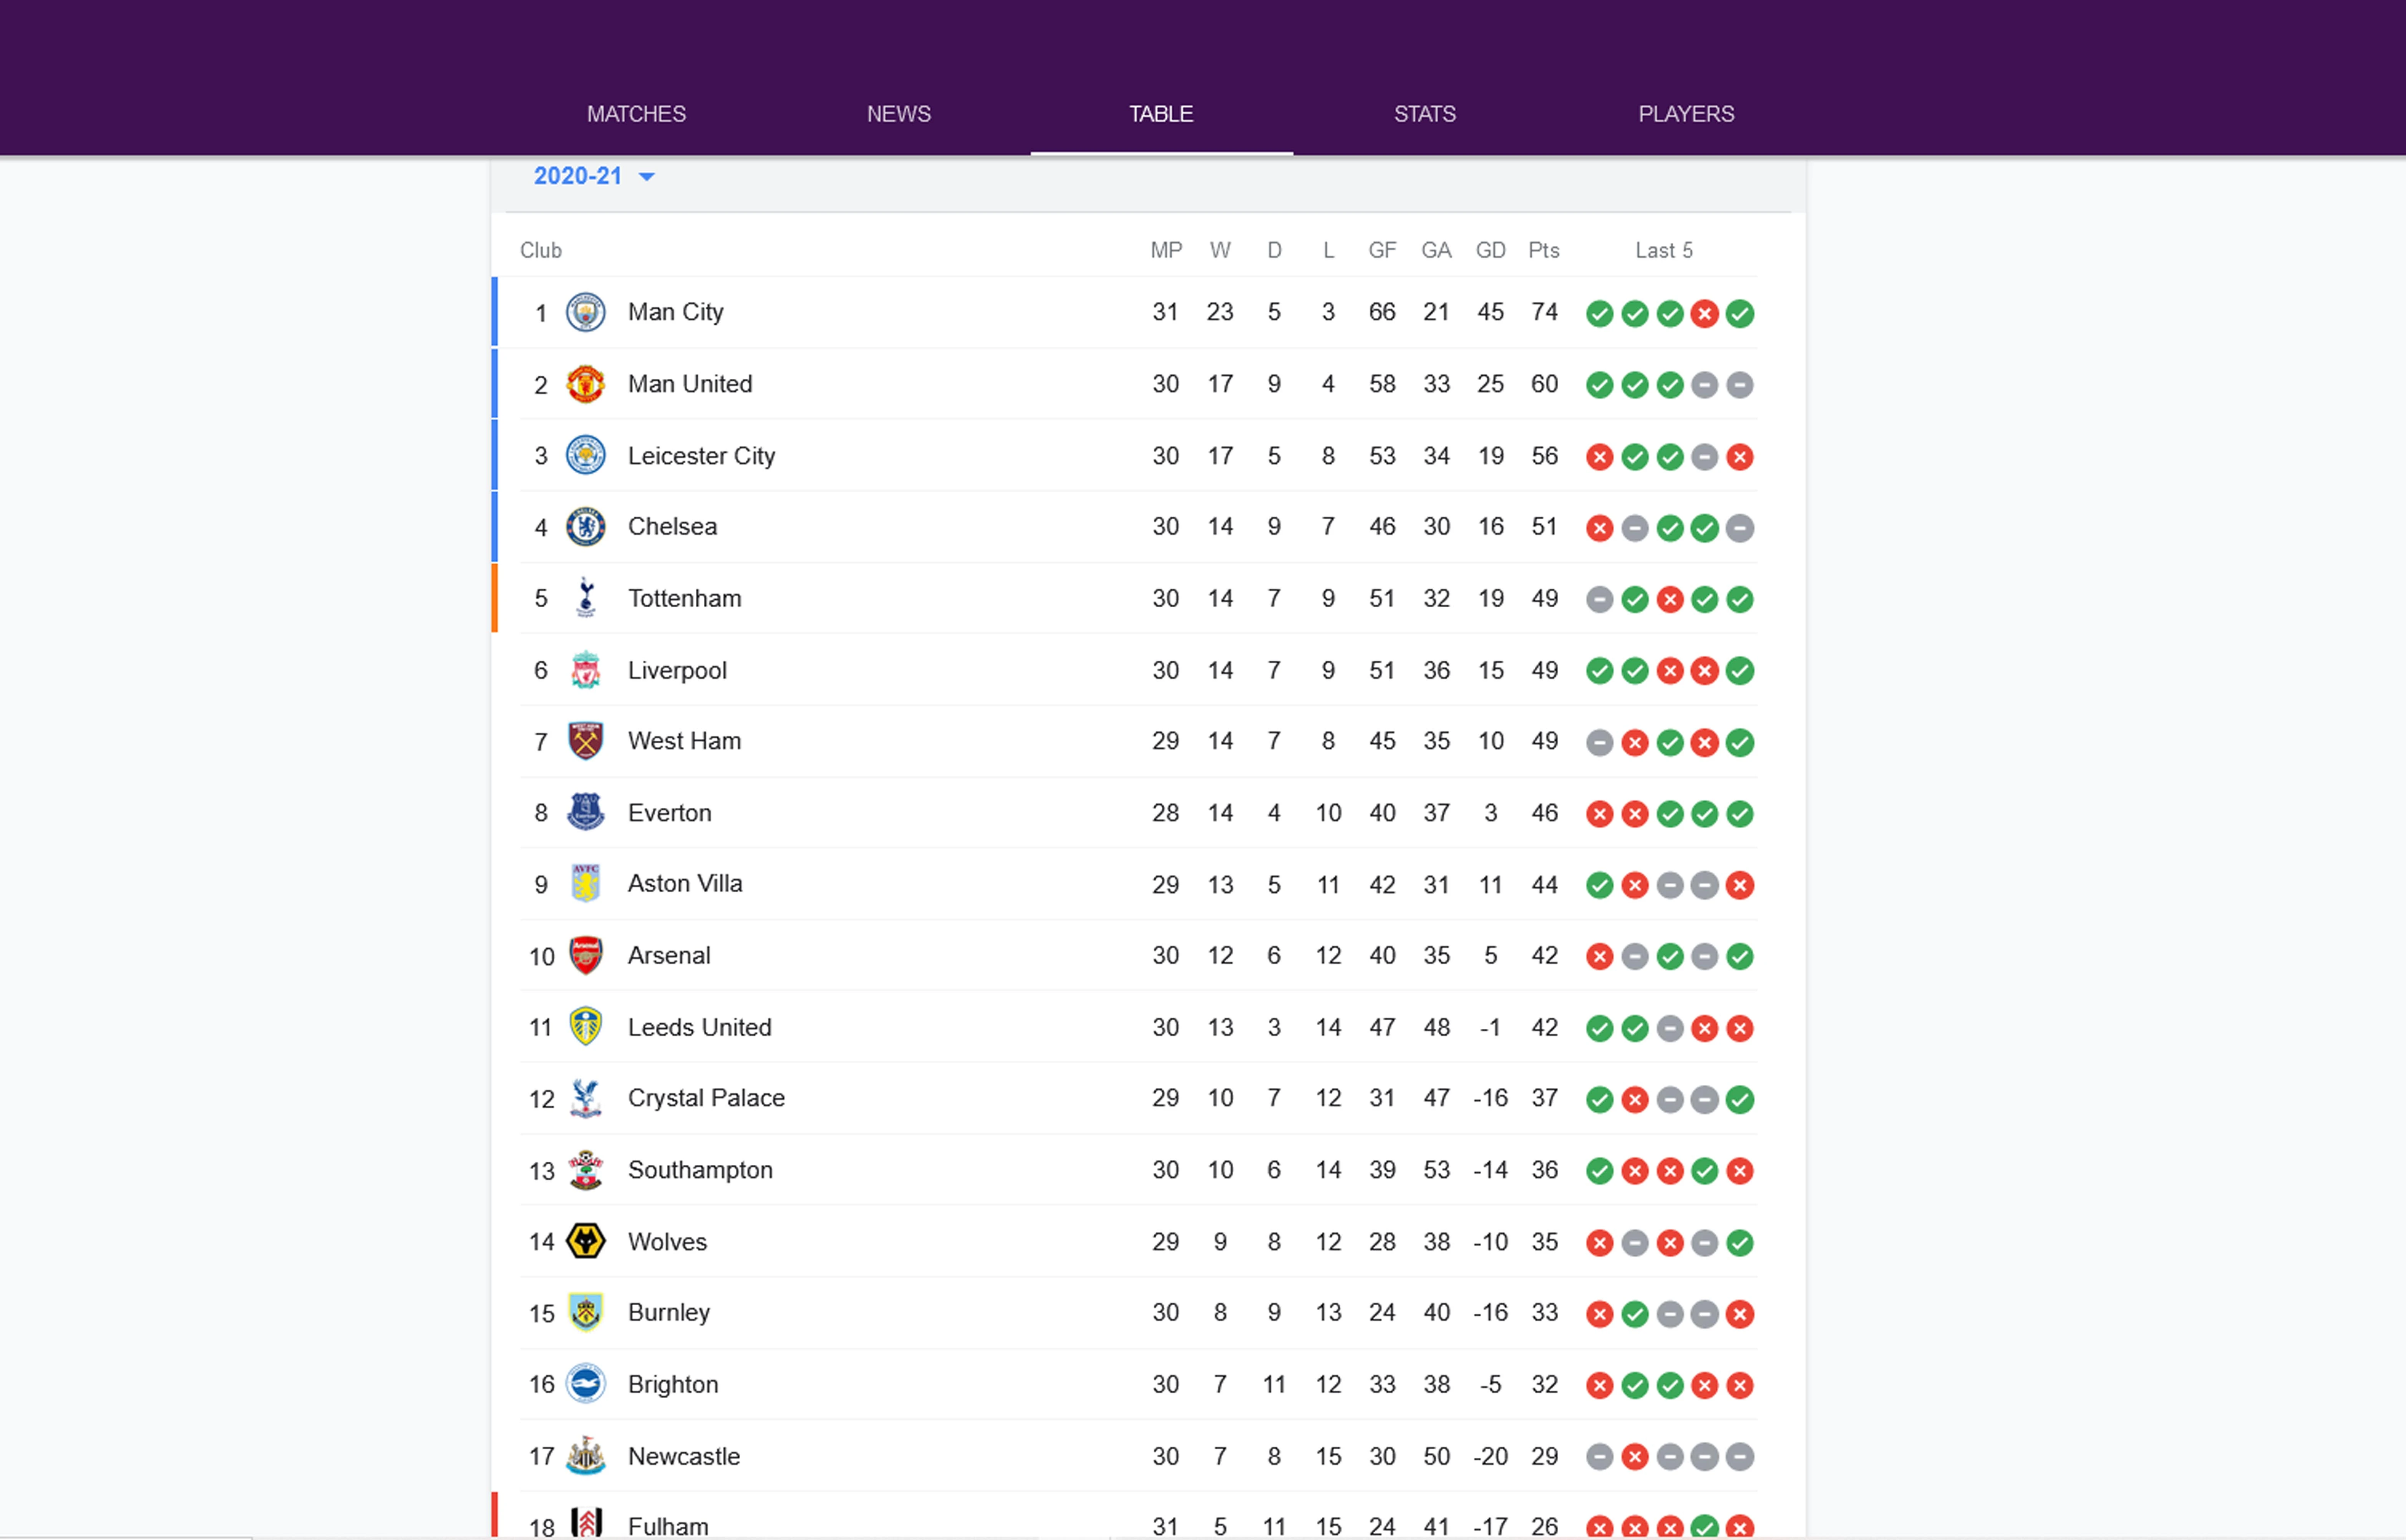Click Man City's red loss indicator
Screen dimensions: 2406x1540
coord(1704,314)
